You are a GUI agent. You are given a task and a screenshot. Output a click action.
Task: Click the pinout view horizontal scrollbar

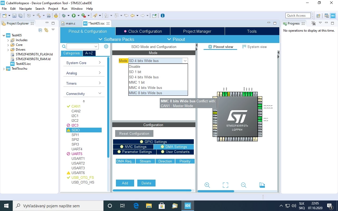click(x=216, y=191)
